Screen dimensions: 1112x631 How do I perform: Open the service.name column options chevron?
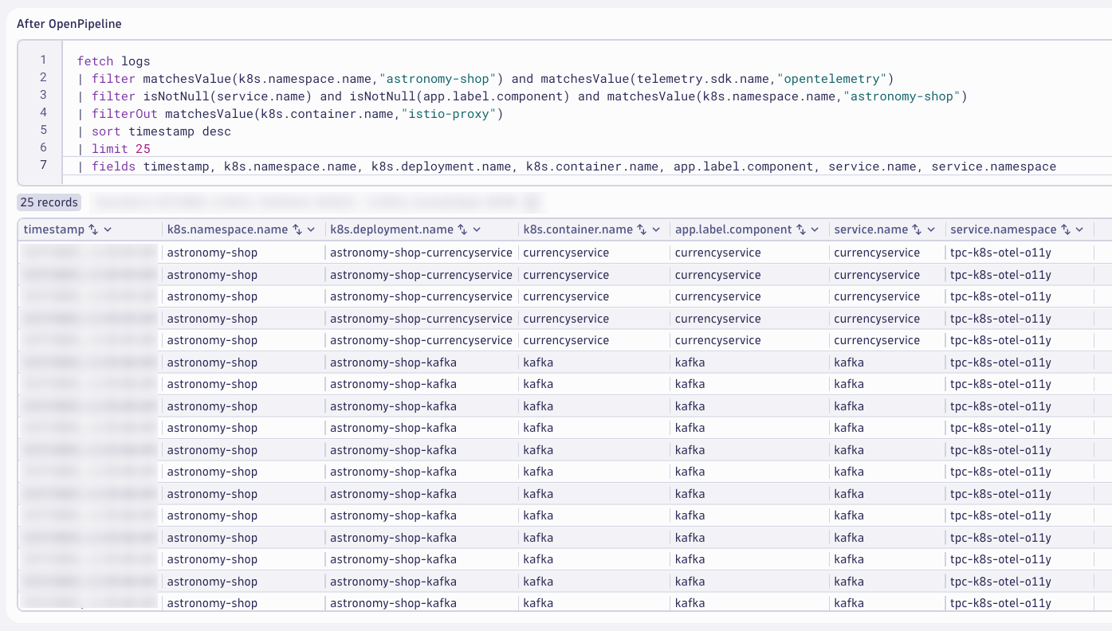pos(931,229)
